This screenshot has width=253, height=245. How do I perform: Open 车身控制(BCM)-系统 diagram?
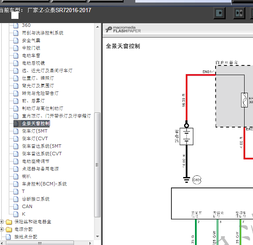point(44,184)
